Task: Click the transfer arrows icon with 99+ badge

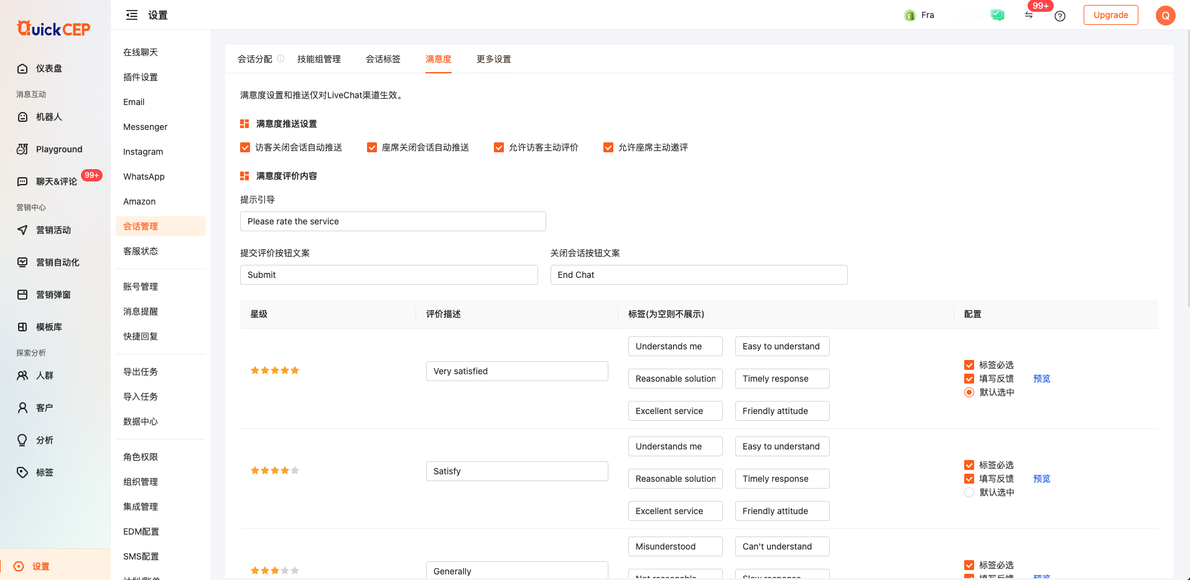Action: pyautogui.click(x=1029, y=15)
